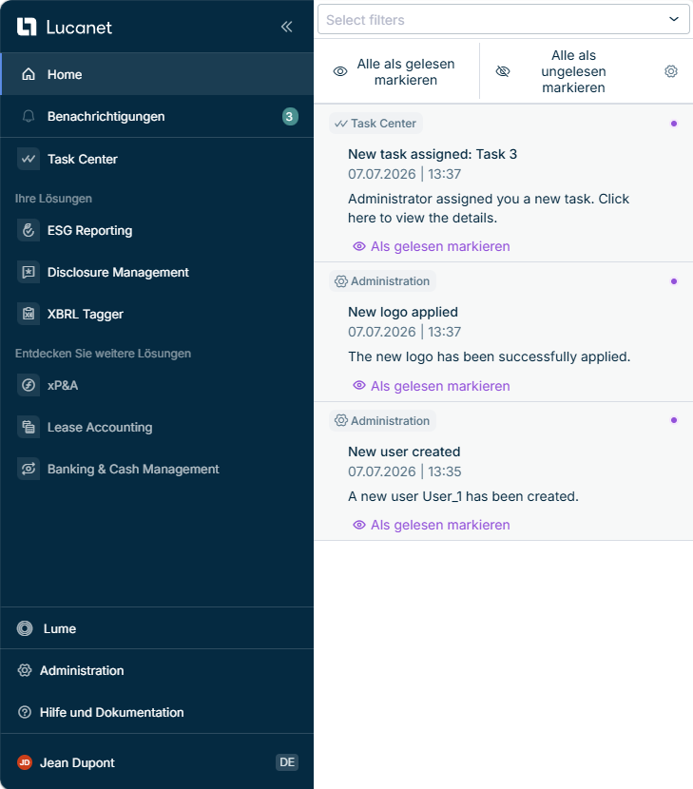The image size is (693, 789).
Task: Open Administration in the sidebar
Action: click(x=157, y=670)
